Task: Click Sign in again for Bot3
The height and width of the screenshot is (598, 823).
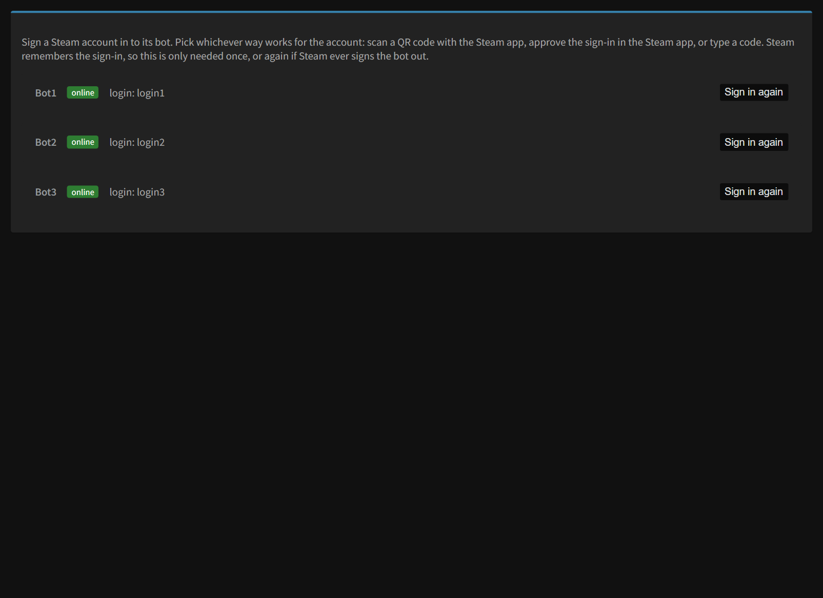Action: click(754, 191)
